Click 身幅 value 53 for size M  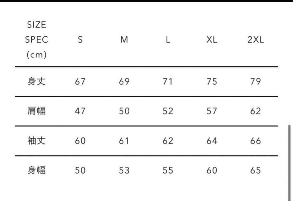tap(124, 170)
